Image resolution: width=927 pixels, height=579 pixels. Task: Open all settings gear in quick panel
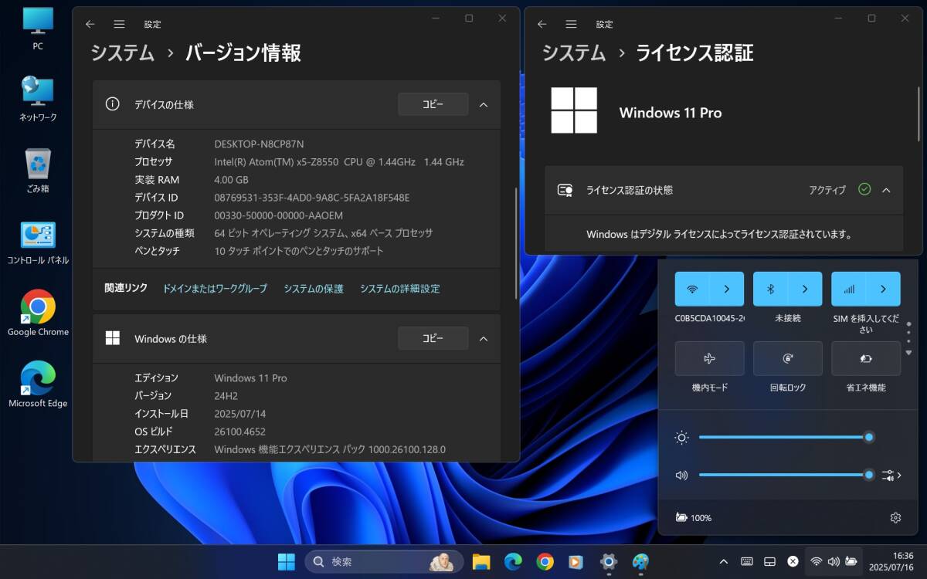coord(895,518)
